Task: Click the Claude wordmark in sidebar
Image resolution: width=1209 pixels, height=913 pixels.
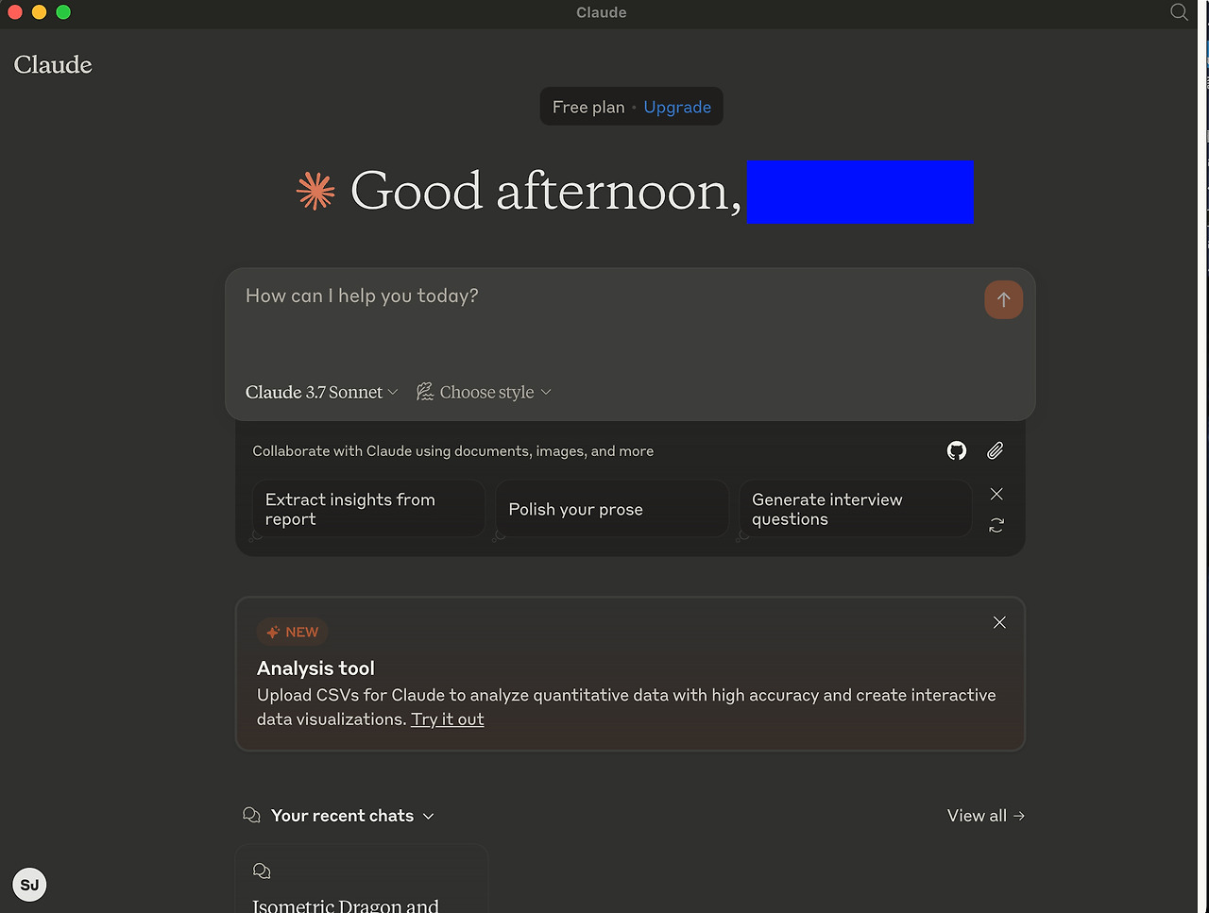Action: coord(53,64)
